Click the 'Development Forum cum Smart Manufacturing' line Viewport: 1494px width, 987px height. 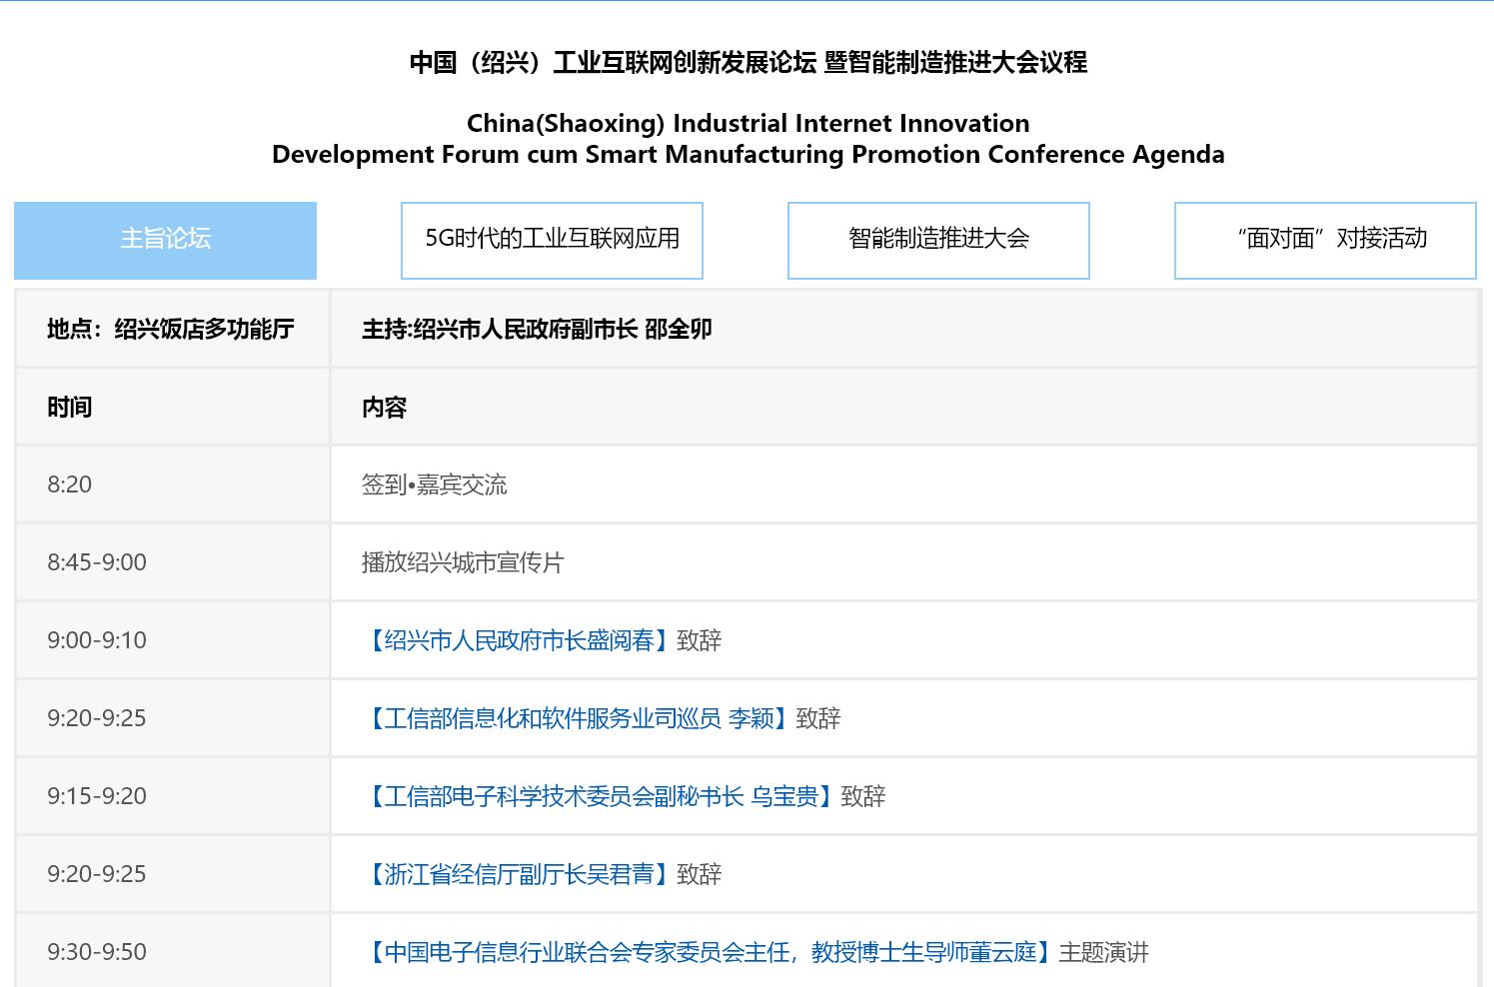[747, 154]
